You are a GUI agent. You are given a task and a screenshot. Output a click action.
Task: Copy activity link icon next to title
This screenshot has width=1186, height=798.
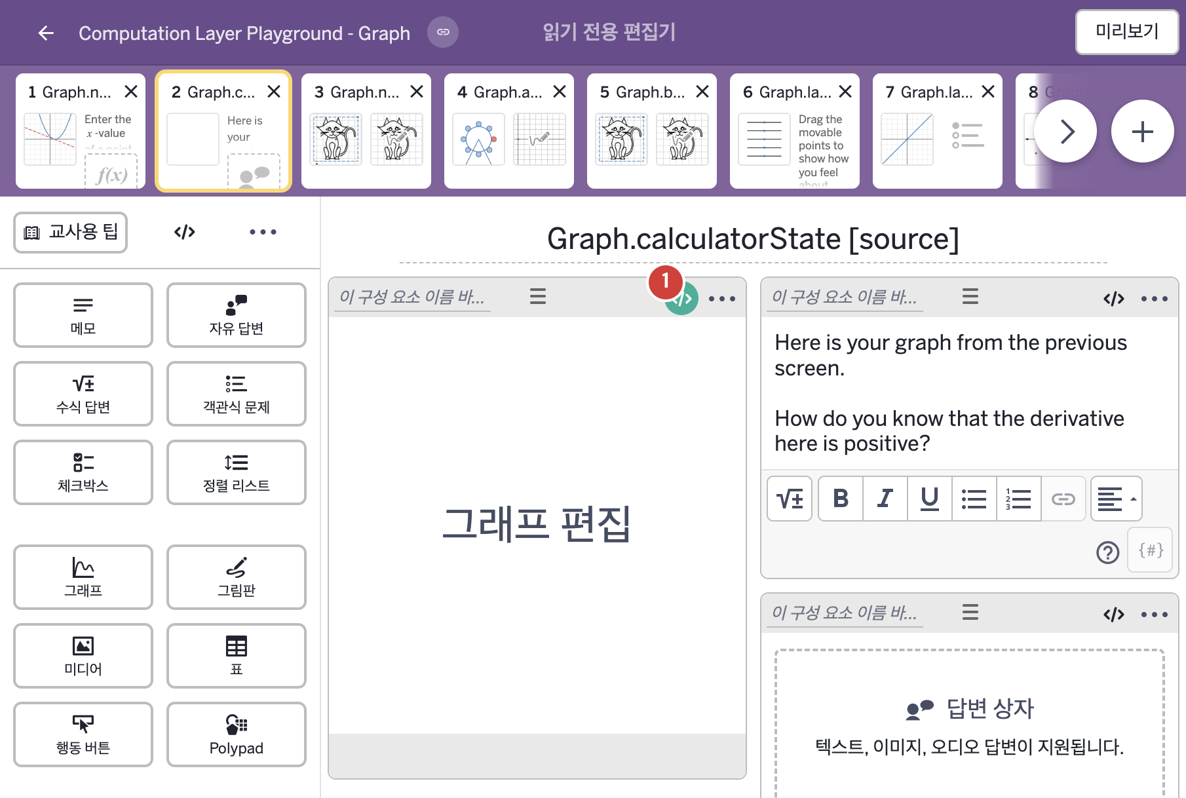443,32
